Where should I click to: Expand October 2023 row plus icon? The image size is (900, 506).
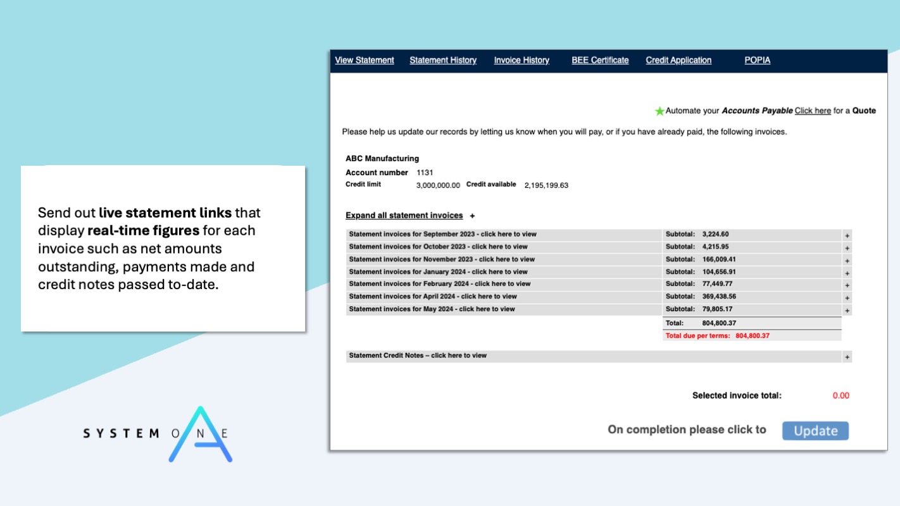[x=847, y=248]
